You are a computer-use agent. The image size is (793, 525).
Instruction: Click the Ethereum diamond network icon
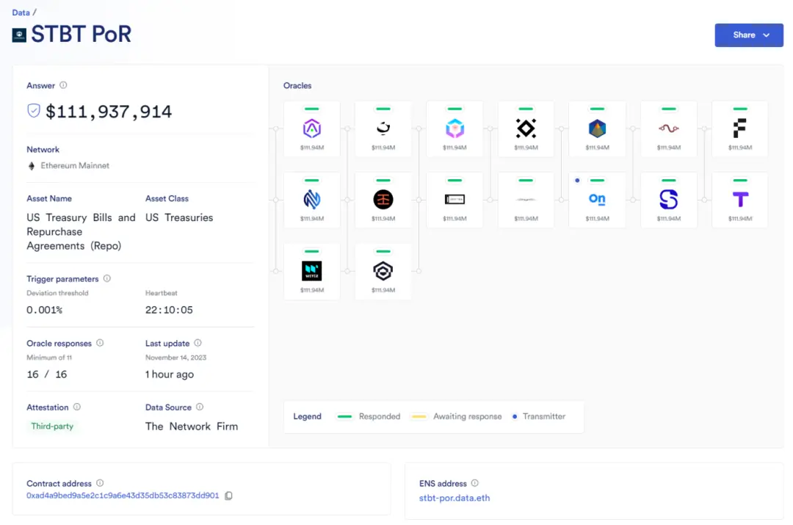32,166
